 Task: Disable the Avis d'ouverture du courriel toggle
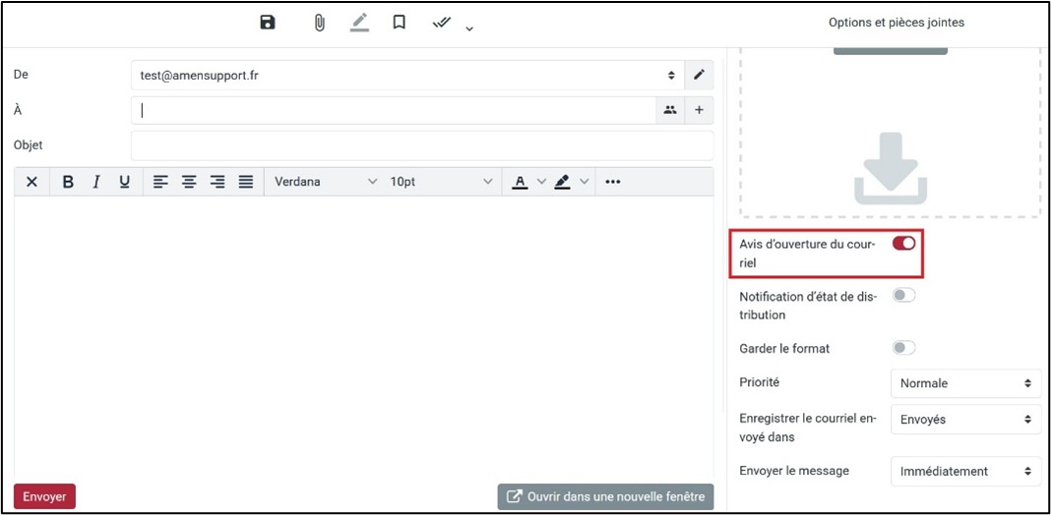point(903,243)
